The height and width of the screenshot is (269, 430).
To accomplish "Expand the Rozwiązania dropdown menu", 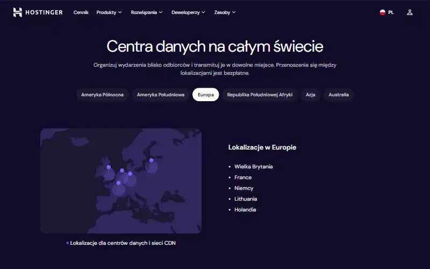I will click(x=146, y=12).
